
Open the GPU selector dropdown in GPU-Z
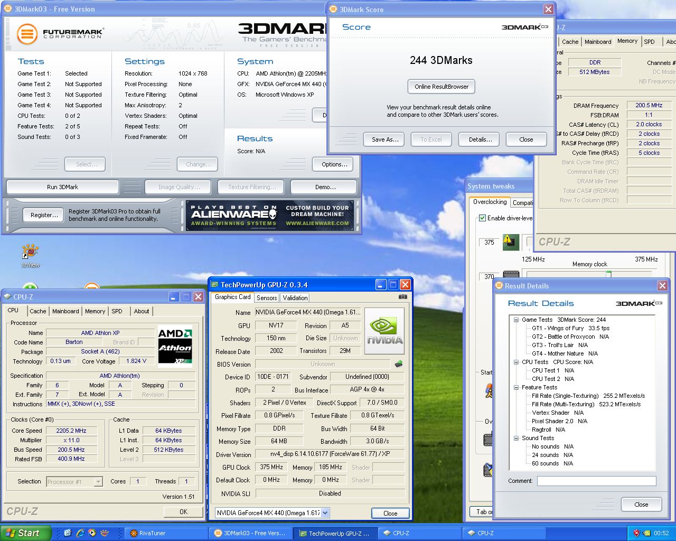[x=325, y=512]
